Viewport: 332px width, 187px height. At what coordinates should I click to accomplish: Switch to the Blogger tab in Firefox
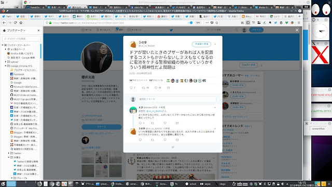point(247,16)
